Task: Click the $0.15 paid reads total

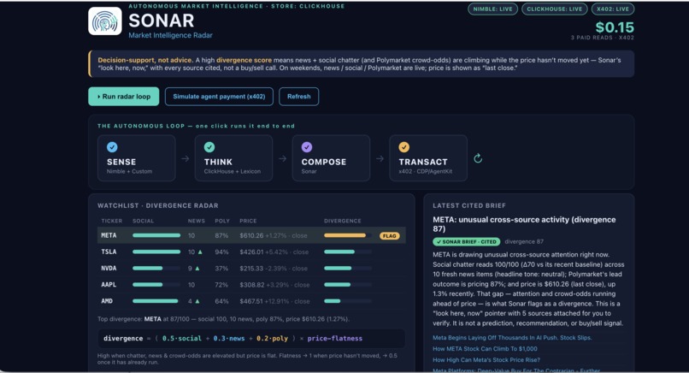Action: pyautogui.click(x=615, y=27)
